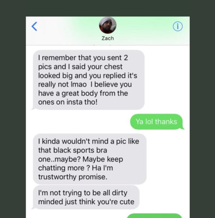The width and height of the screenshot is (215, 218).
Task: Open conversation info via the i icon
Action: 178,26
